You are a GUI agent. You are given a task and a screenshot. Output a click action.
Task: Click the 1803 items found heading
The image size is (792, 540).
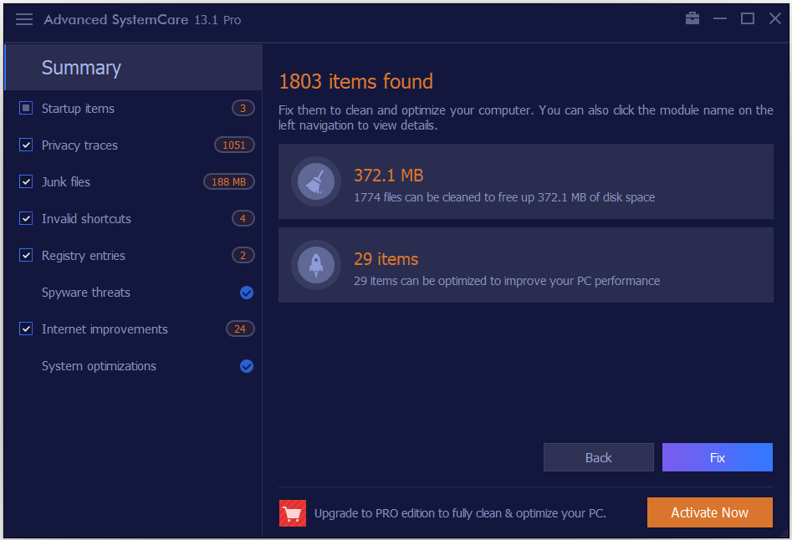coord(355,81)
